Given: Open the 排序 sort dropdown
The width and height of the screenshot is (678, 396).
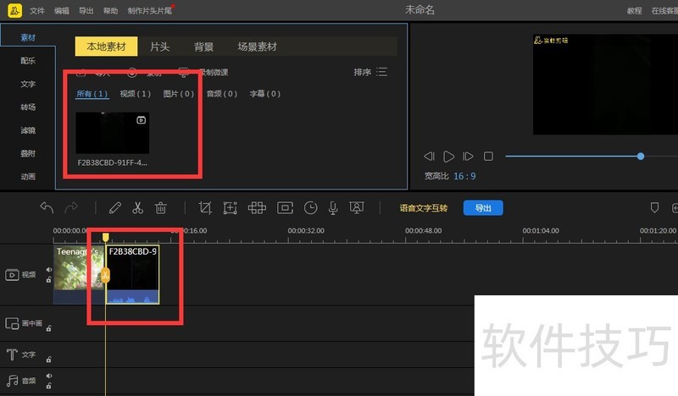Looking at the screenshot, I should pos(370,72).
